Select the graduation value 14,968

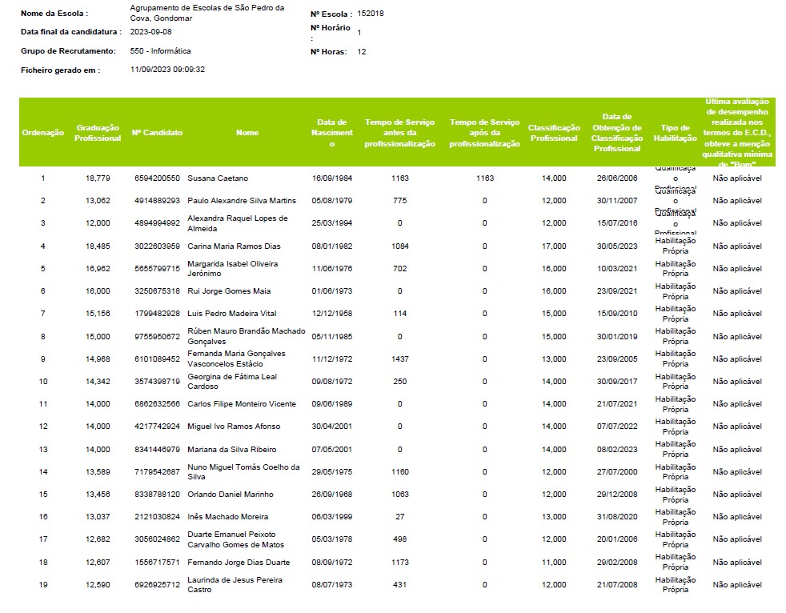pos(98,359)
